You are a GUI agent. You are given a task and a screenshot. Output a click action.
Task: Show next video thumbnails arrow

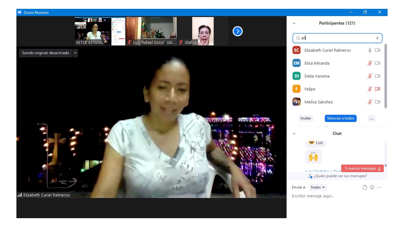pyautogui.click(x=238, y=31)
